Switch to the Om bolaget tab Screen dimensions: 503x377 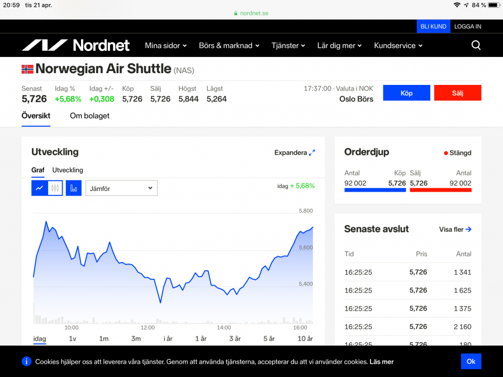[89, 116]
